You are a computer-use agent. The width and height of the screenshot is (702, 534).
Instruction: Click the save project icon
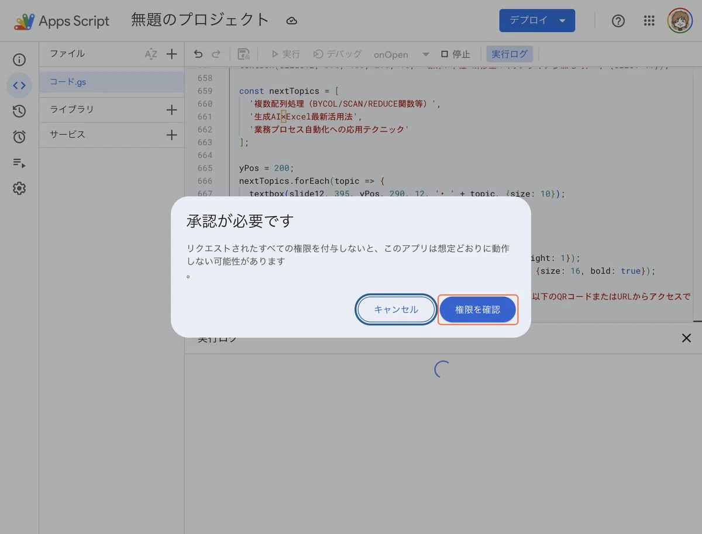[244, 54]
